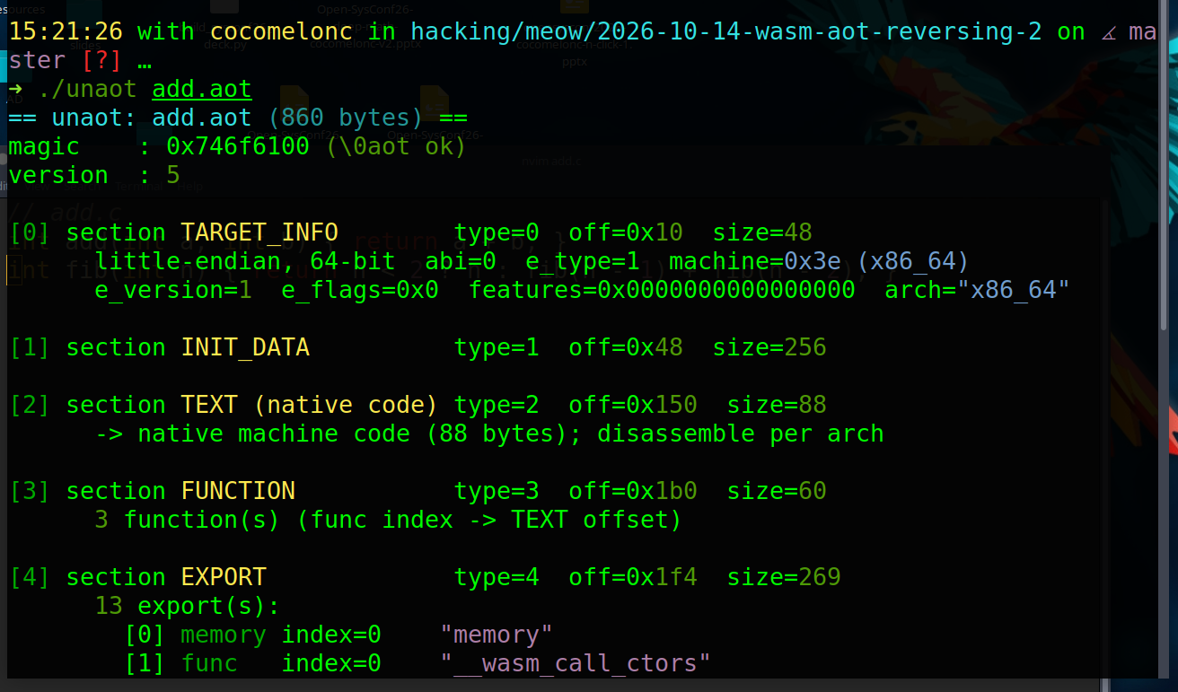The width and height of the screenshot is (1178, 692).
Task: Click the features=0x0000000000000000 value
Action: [662, 290]
